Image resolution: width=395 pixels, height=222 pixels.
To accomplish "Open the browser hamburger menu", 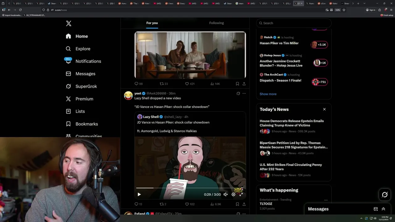I will [x=391, y=10].
